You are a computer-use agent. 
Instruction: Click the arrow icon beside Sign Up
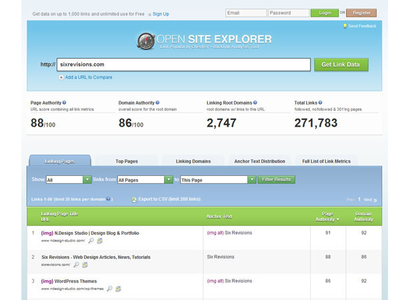(x=149, y=15)
